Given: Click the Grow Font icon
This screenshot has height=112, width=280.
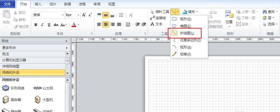Looking at the screenshot, I should [x=84, y=15].
